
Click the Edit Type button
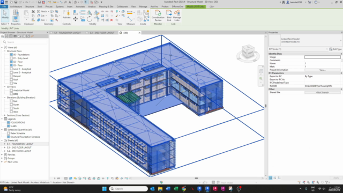[335, 49]
